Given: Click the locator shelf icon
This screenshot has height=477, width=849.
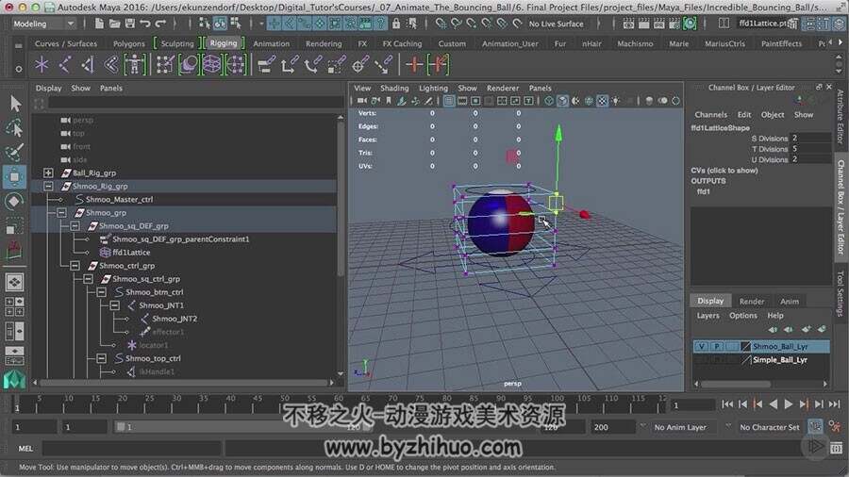Looking at the screenshot, I should click(42, 65).
